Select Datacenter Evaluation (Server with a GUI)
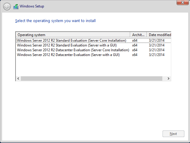The image size is (190, 143). 94,55
